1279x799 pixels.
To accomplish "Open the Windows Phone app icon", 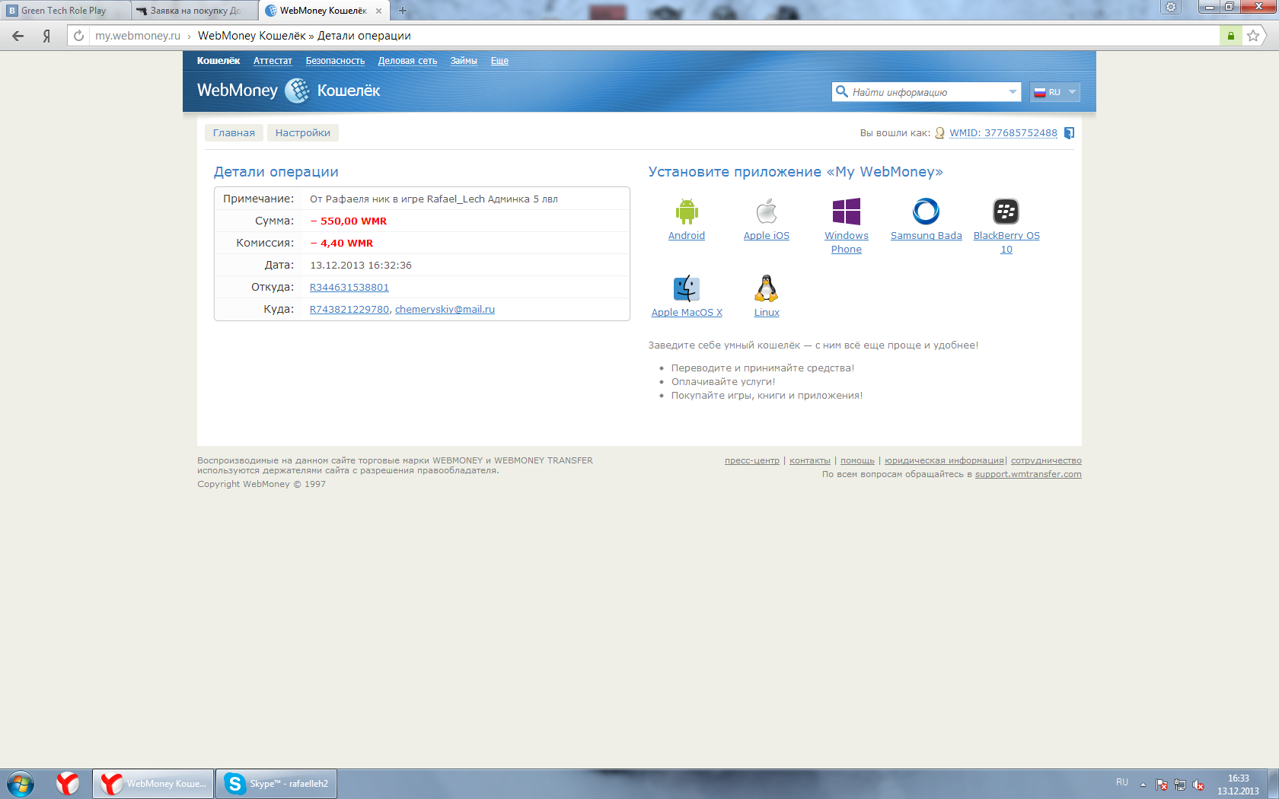I will coord(847,212).
